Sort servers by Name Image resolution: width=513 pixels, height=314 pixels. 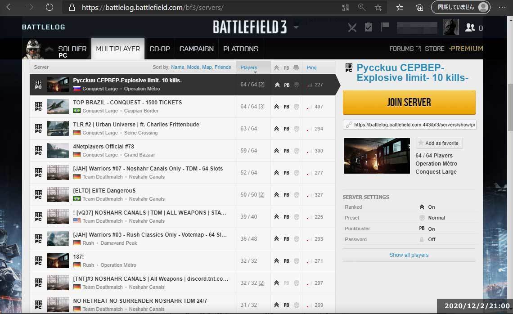[178, 67]
